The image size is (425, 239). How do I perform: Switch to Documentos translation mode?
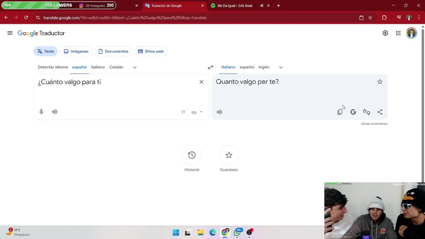pyautogui.click(x=113, y=51)
